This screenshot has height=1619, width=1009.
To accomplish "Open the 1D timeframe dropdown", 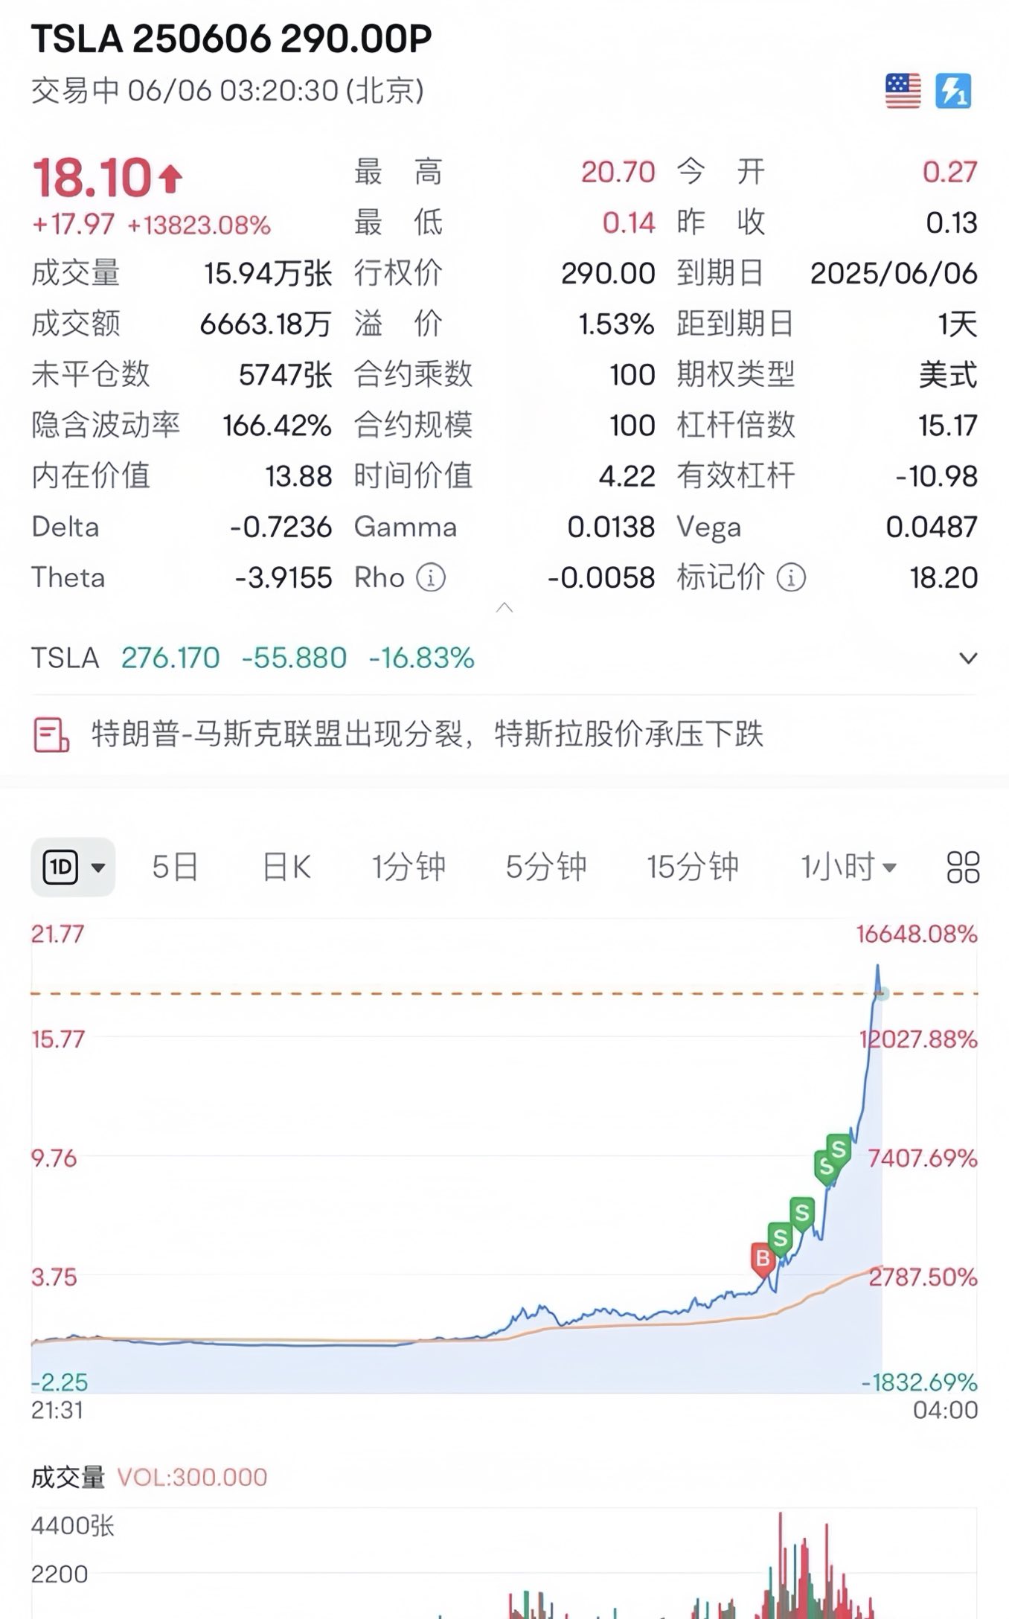I will [73, 867].
